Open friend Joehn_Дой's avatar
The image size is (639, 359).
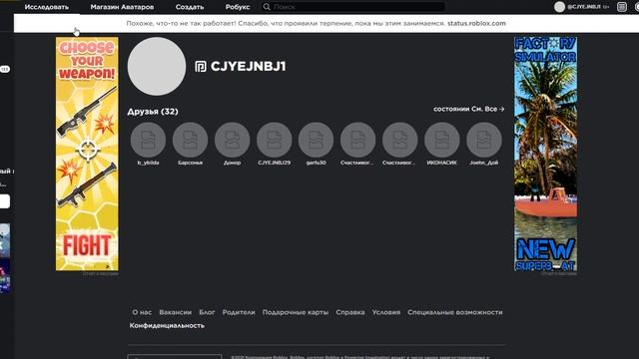pyautogui.click(x=483, y=140)
